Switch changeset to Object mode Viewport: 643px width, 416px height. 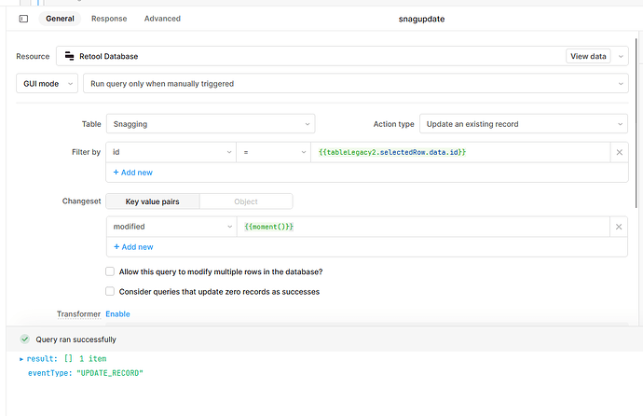(246, 201)
